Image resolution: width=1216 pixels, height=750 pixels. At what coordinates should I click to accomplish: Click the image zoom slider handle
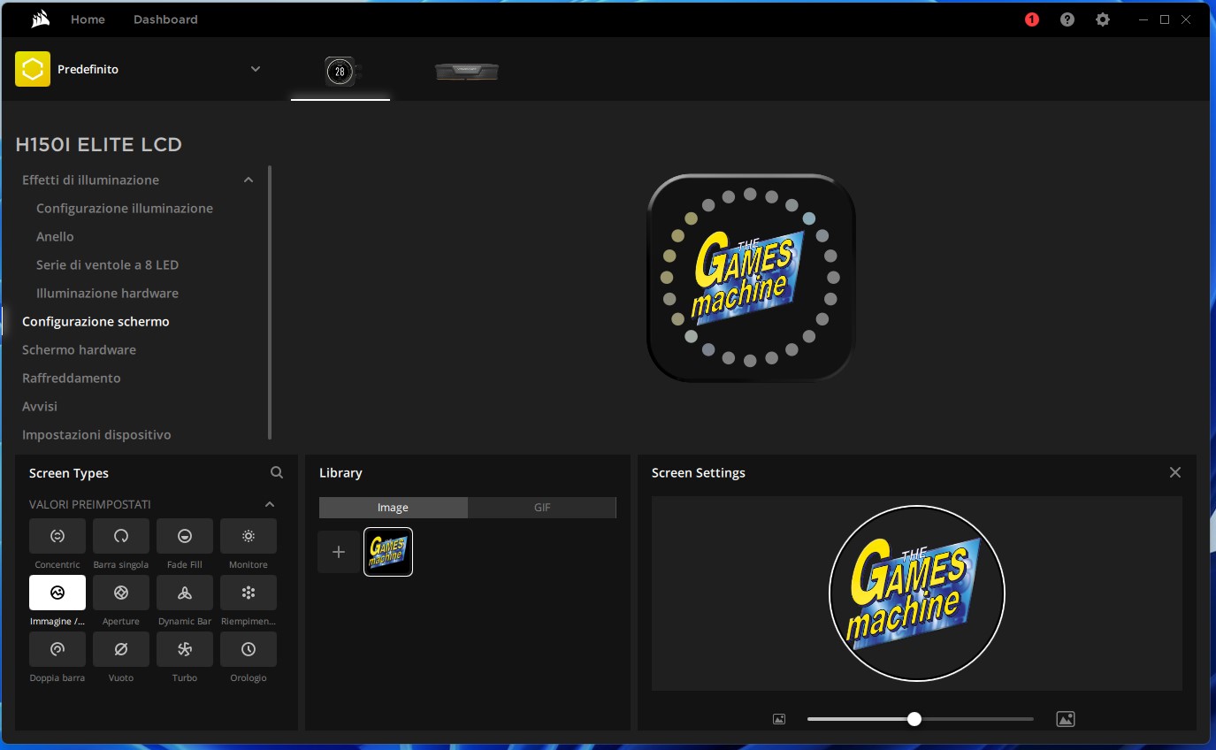[914, 719]
